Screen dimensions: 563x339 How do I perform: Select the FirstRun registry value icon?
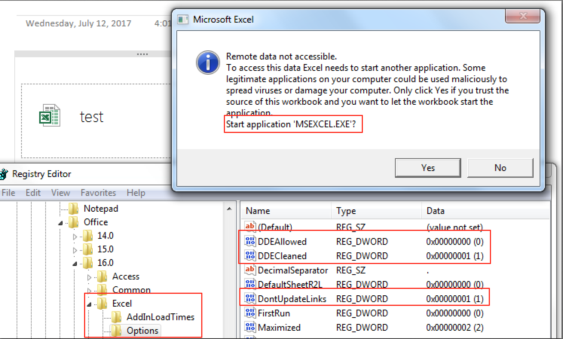(250, 313)
